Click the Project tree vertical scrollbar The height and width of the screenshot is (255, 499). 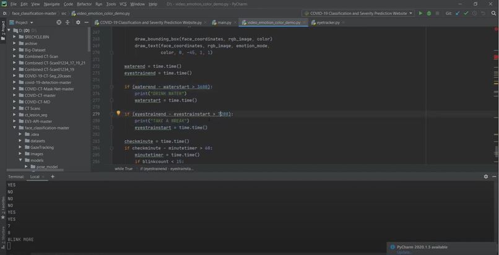(89, 39)
